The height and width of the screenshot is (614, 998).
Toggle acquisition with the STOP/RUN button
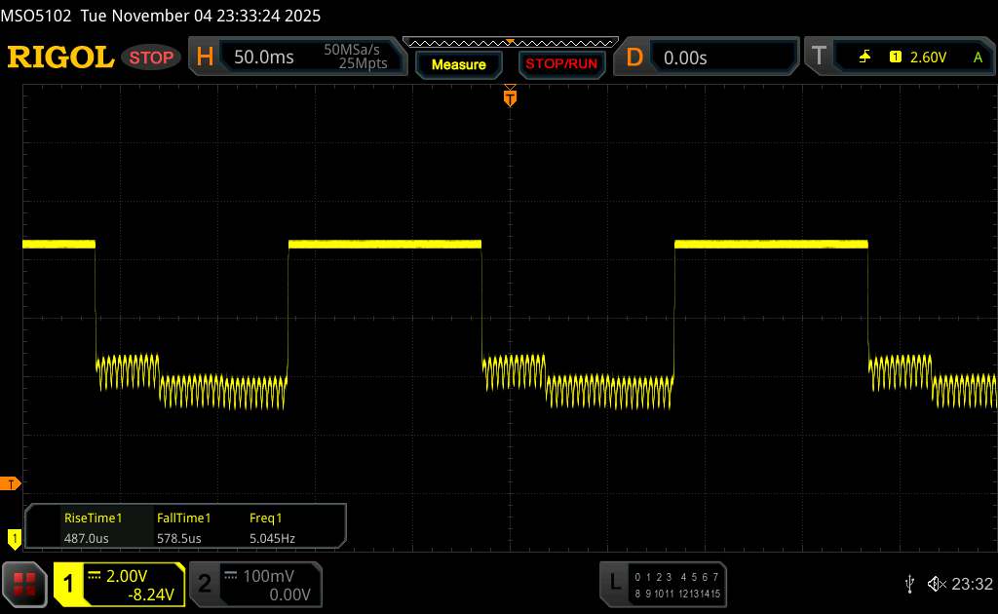[x=560, y=64]
